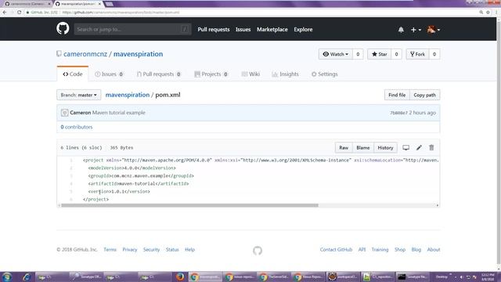Open the GitHub Octocat home logo
This screenshot has height=282, width=501.
[x=63, y=29]
